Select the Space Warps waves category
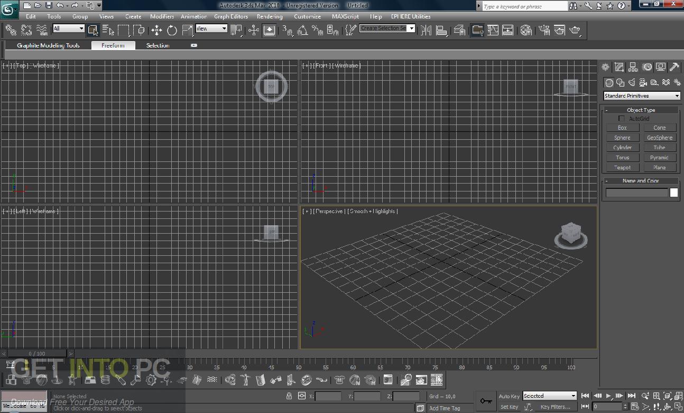This screenshot has width=684, height=413. point(666,83)
